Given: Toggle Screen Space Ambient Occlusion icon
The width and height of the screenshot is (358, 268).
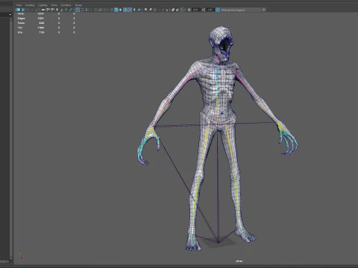Looking at the screenshot, I should point(145,10).
